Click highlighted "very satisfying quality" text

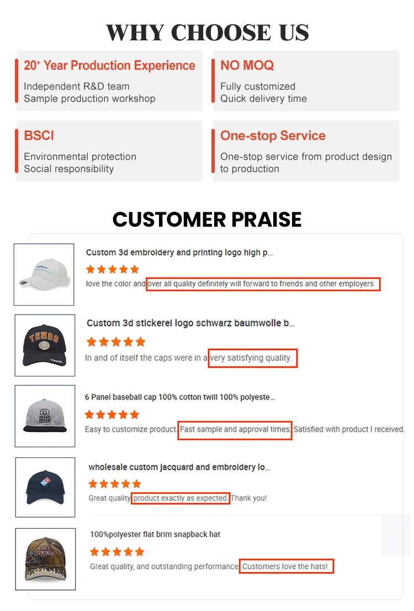(253, 358)
